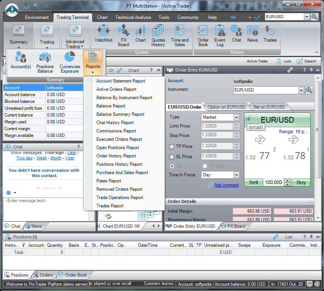
Task: Open the Watchlist tool in the ribbon
Action: pos(103,33)
